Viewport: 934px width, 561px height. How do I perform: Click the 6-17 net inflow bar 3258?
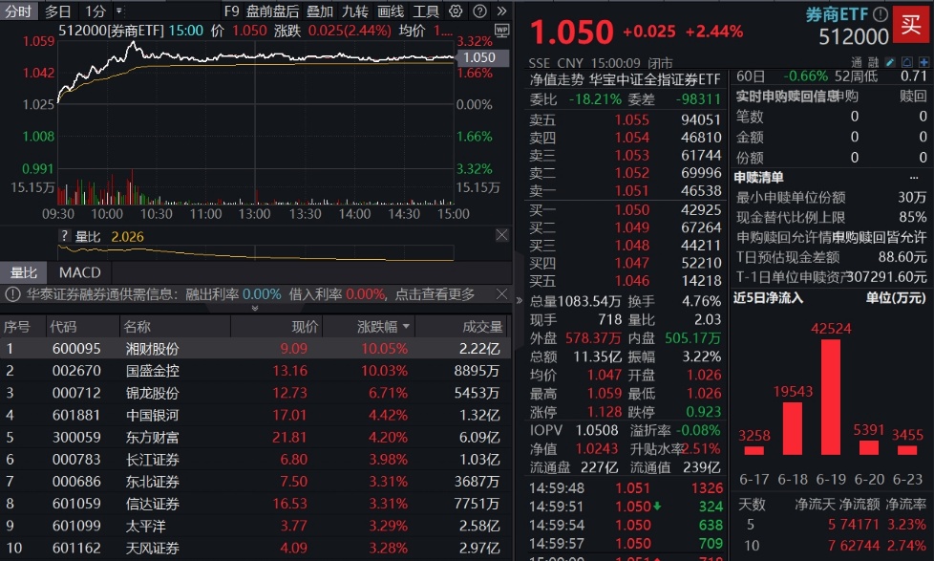754,451
